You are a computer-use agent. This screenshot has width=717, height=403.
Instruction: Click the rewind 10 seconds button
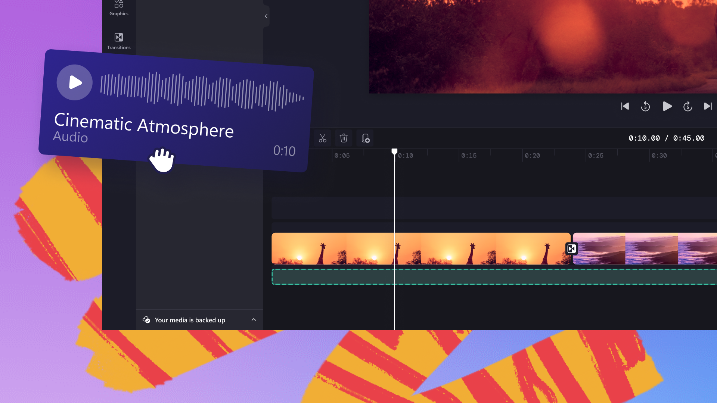(x=646, y=106)
